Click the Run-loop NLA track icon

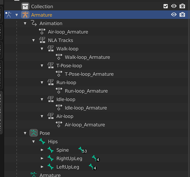pyautogui.click(x=51, y=82)
